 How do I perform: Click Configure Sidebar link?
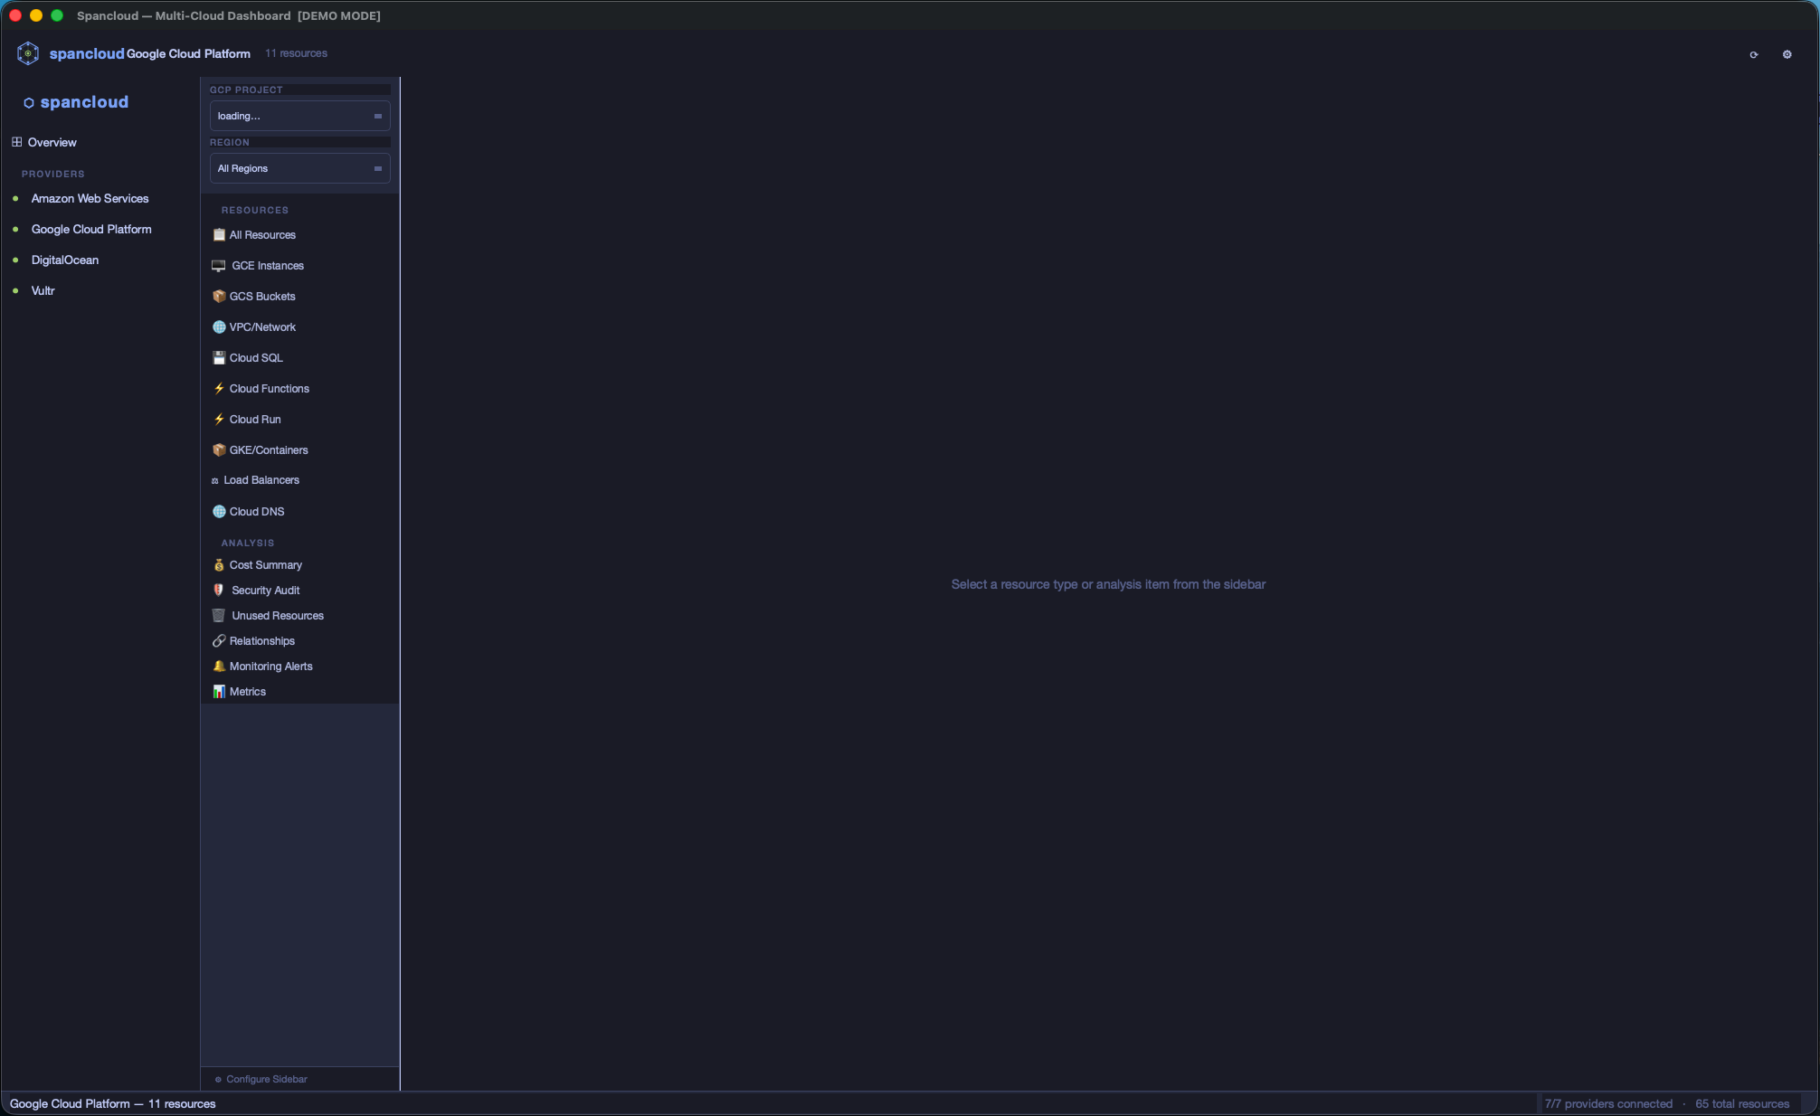267,1080
